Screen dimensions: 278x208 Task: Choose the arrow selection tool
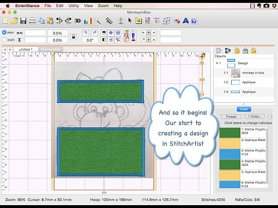click(130, 21)
